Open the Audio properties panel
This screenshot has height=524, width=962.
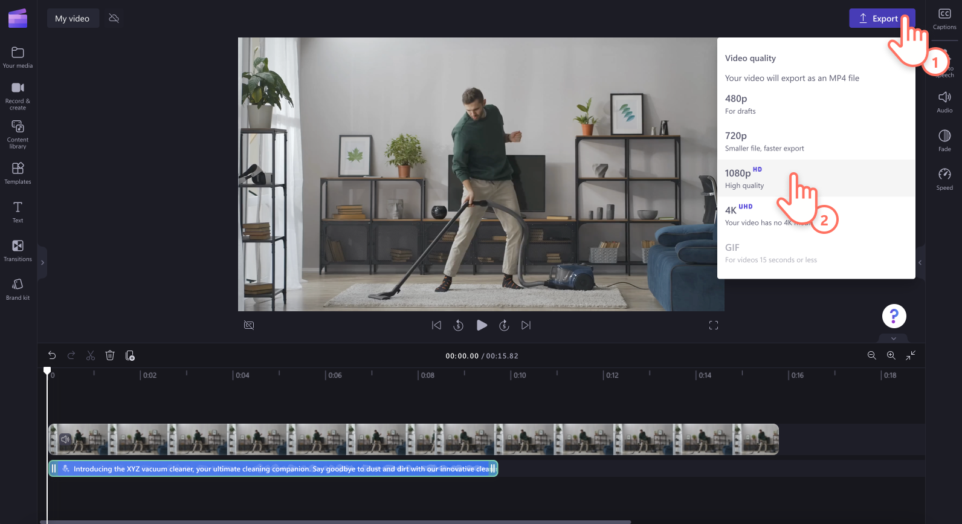click(x=944, y=102)
